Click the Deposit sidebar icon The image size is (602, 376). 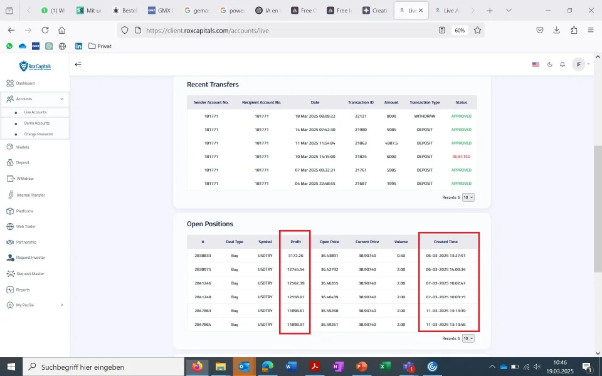click(10, 162)
